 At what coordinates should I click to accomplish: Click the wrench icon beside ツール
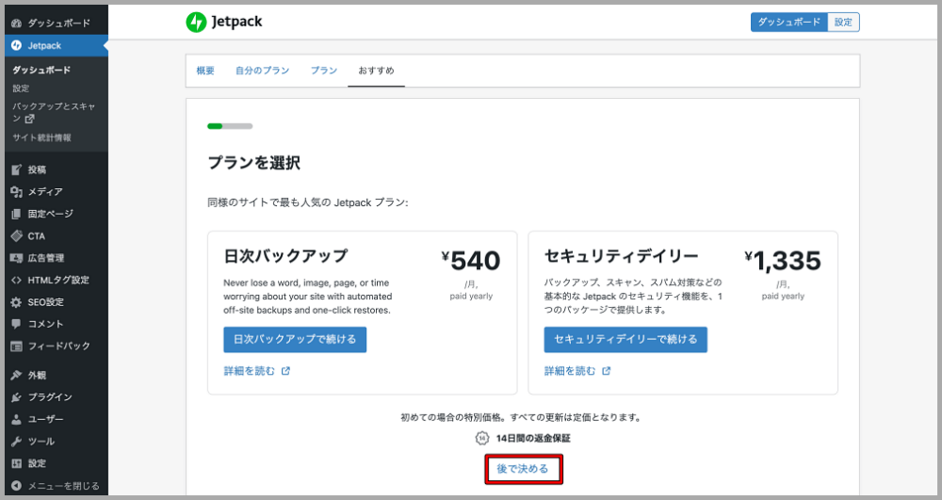16,442
